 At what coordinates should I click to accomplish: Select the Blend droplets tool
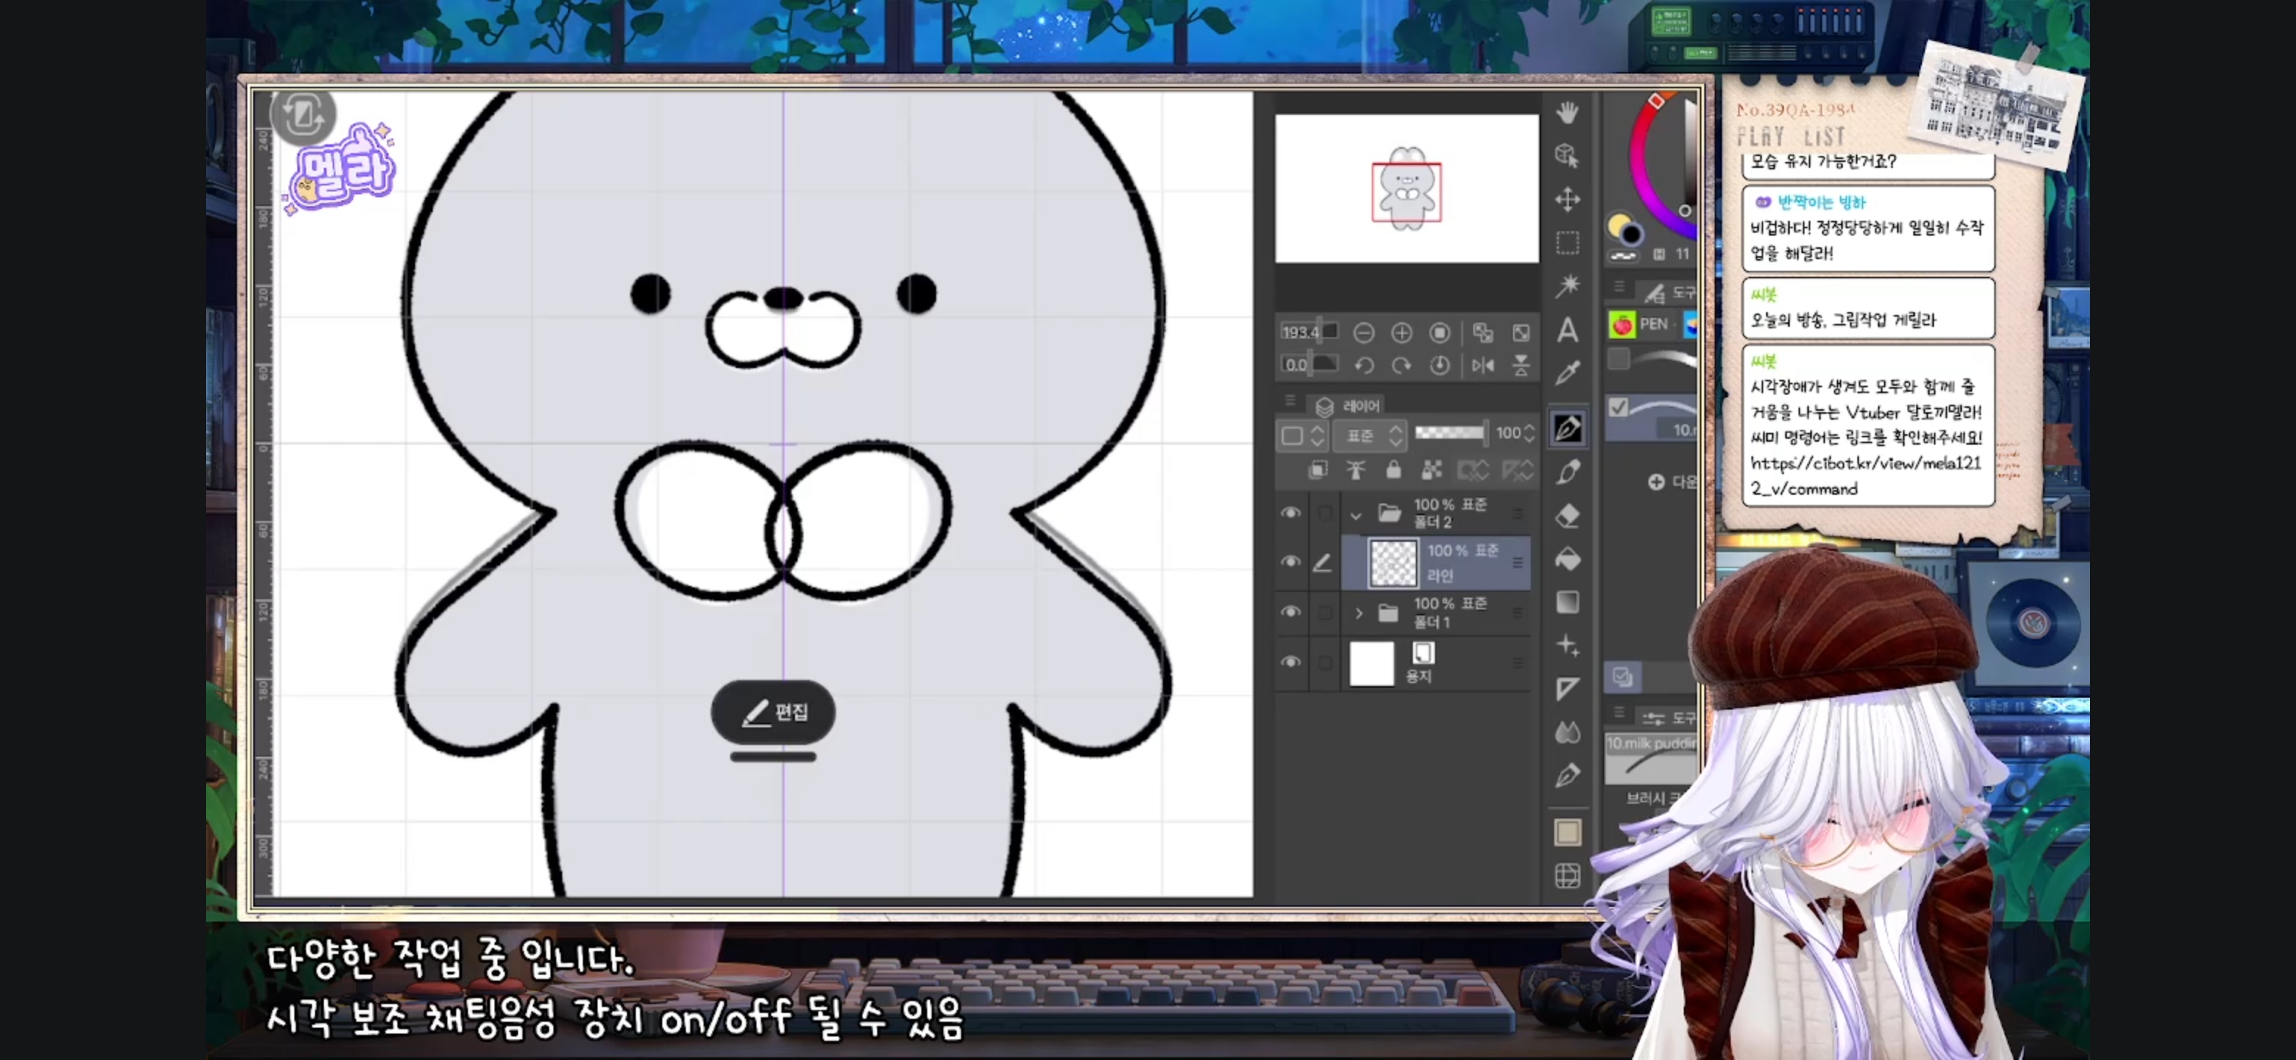click(x=1567, y=733)
